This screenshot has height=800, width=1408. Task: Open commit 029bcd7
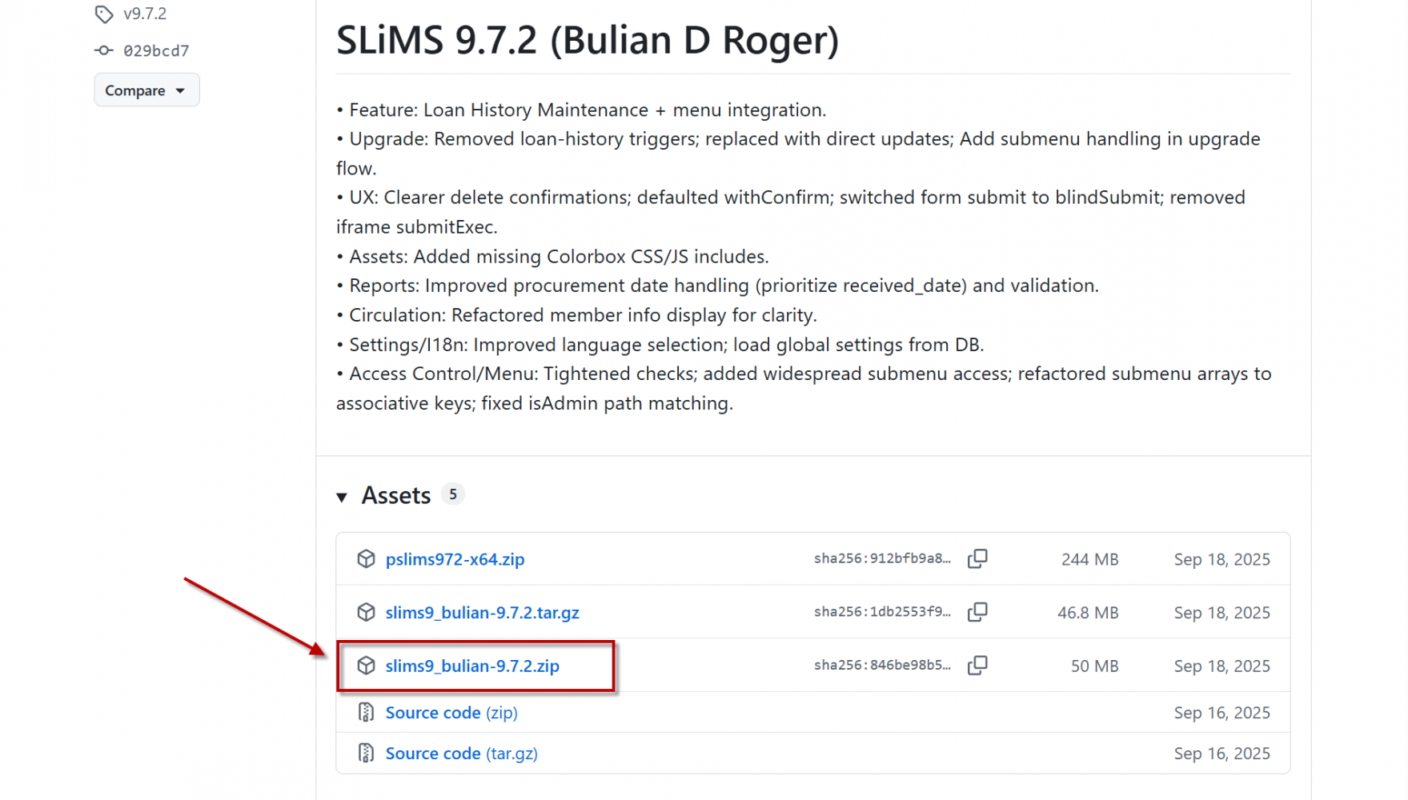(156, 50)
